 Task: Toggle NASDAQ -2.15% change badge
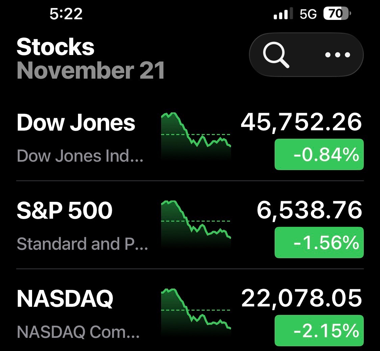coord(319,330)
